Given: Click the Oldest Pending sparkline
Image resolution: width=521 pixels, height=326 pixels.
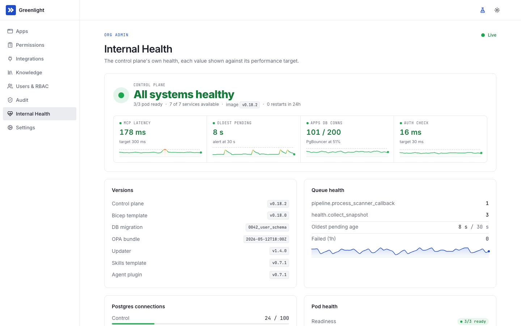Looking at the screenshot, I should [x=254, y=152].
